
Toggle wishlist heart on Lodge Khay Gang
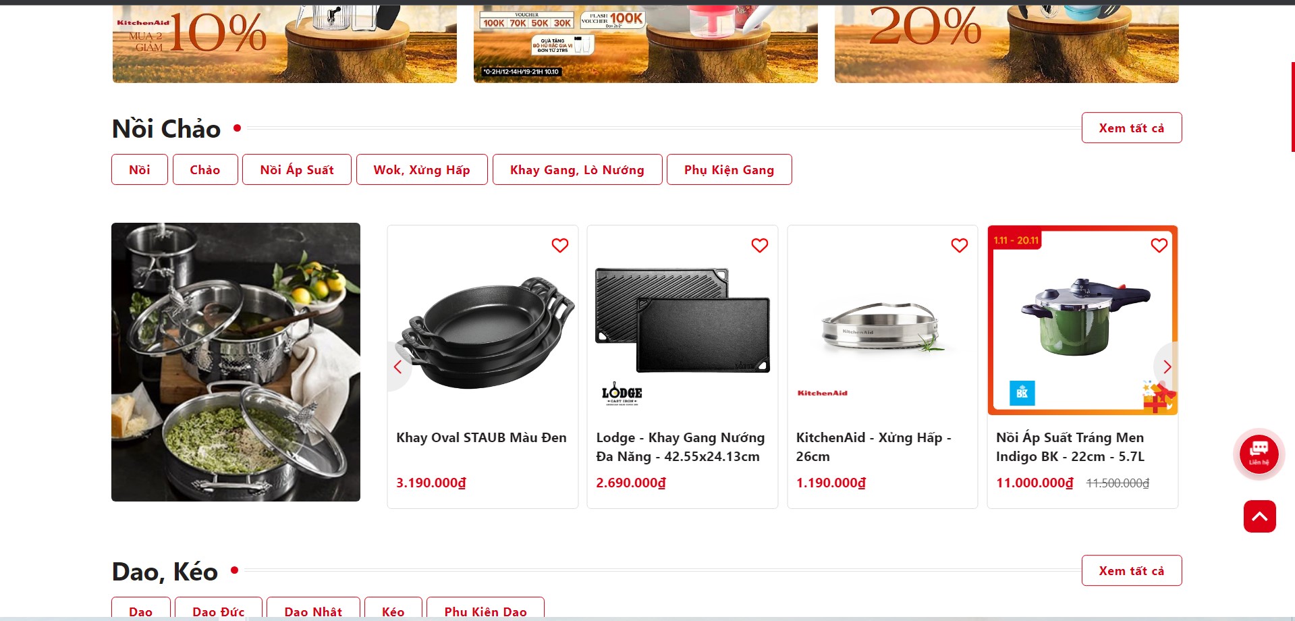coord(759,246)
